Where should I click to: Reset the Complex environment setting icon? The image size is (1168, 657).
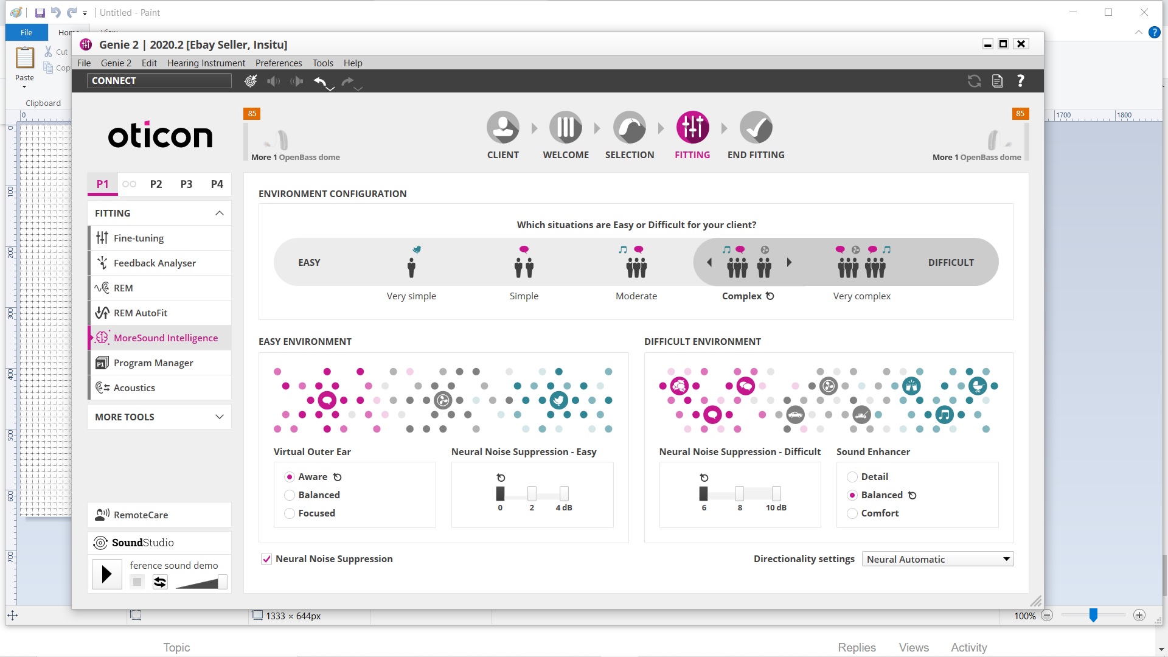click(770, 296)
